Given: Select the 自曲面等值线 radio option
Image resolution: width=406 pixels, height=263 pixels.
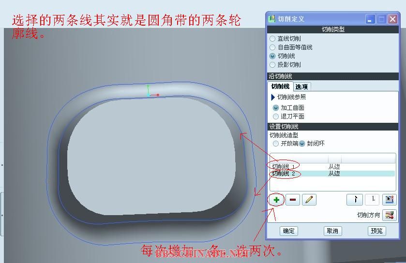Looking at the screenshot, I should [x=272, y=47].
